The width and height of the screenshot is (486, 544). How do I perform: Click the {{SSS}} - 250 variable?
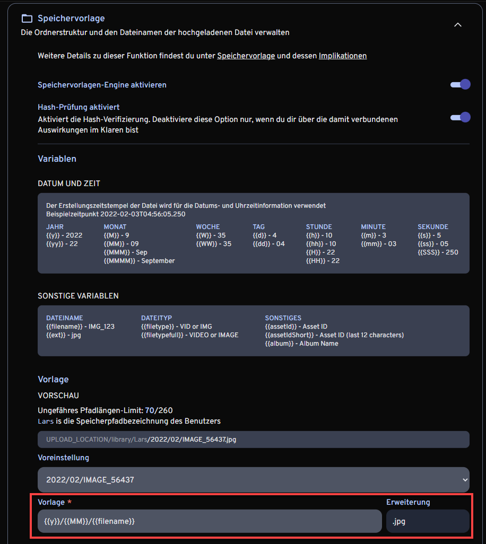click(x=438, y=252)
